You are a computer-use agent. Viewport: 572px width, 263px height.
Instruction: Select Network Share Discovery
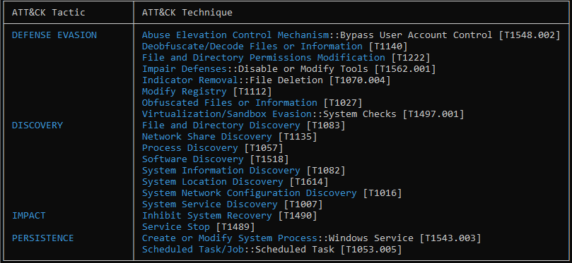pyautogui.click(x=207, y=137)
